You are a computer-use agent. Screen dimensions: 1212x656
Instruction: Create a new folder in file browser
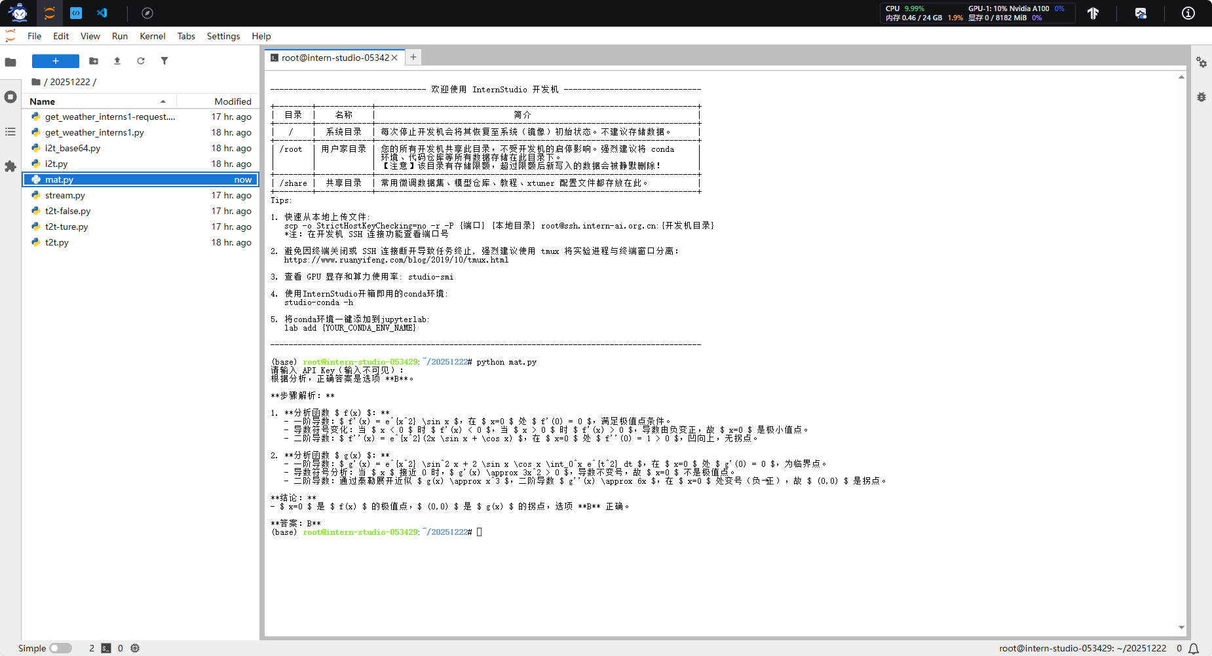[x=94, y=61]
